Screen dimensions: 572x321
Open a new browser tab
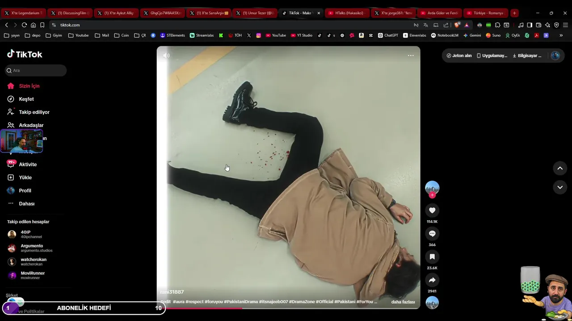pos(514,13)
